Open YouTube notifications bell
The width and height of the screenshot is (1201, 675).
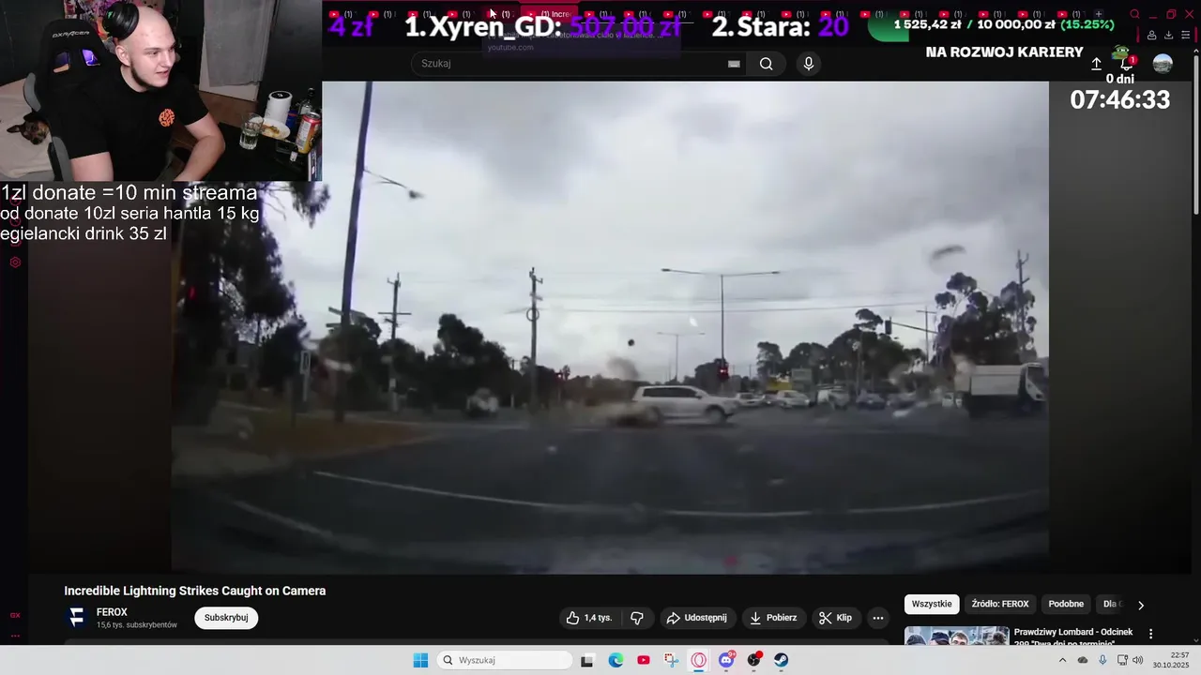coord(1126,64)
